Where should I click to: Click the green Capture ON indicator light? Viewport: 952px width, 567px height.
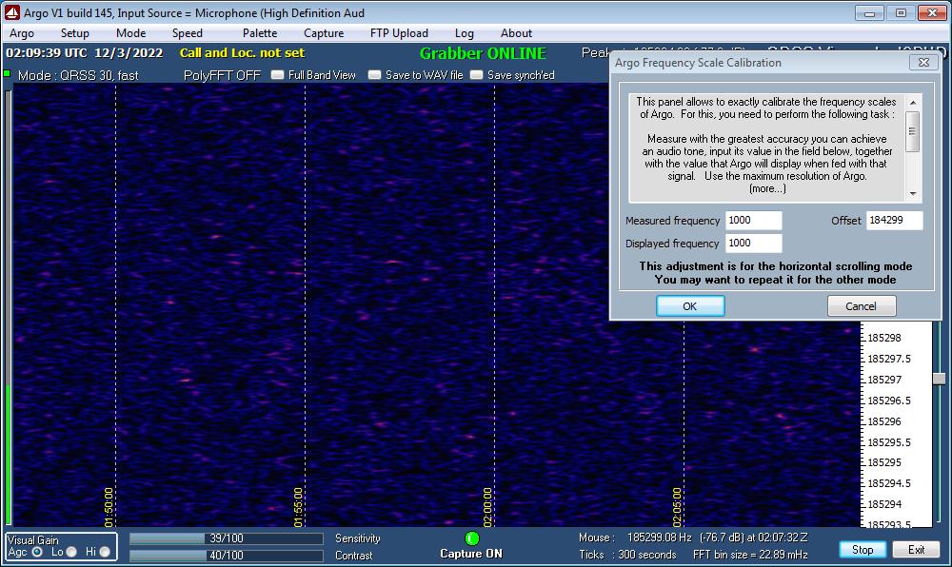coord(472,538)
